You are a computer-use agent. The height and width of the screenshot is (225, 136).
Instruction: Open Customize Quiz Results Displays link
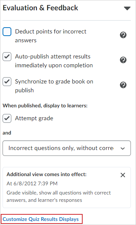coord(41,219)
